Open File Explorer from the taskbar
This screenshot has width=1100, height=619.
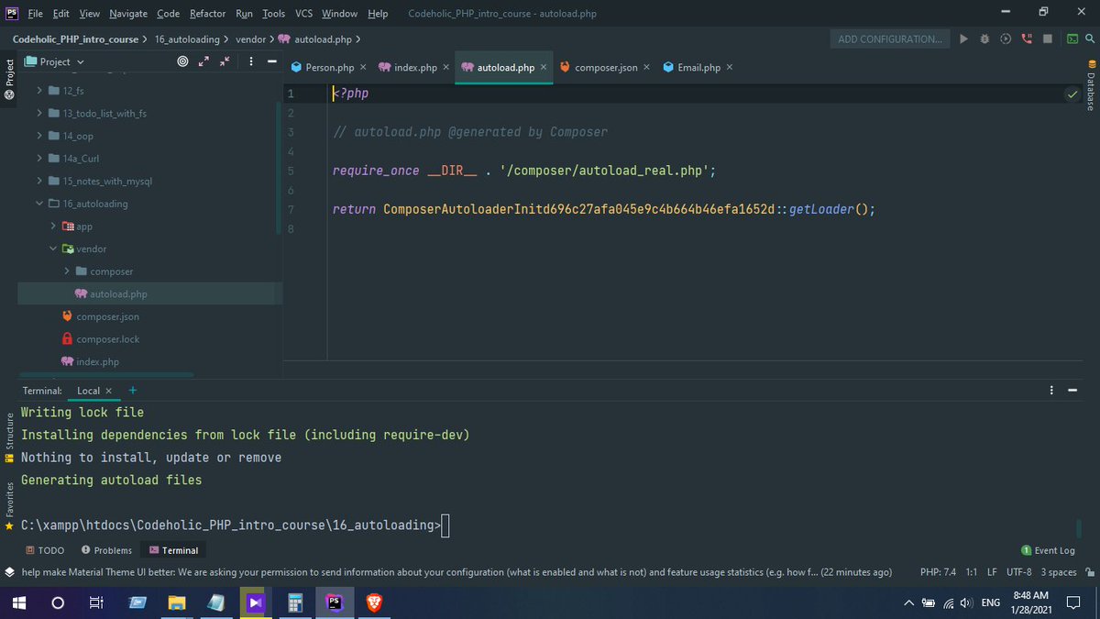[x=176, y=602]
